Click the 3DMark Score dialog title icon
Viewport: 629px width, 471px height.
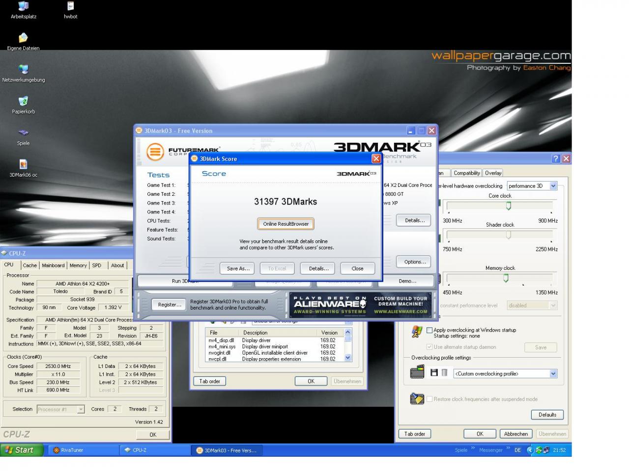pos(194,158)
